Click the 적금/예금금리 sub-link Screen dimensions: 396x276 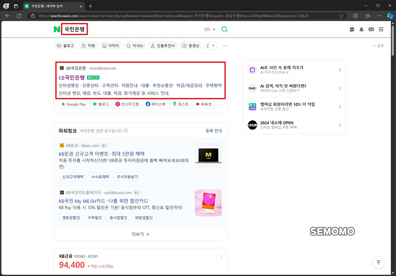pyautogui.click(x=189, y=85)
